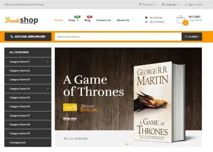Click the $66.00 sale price

tap(89, 110)
